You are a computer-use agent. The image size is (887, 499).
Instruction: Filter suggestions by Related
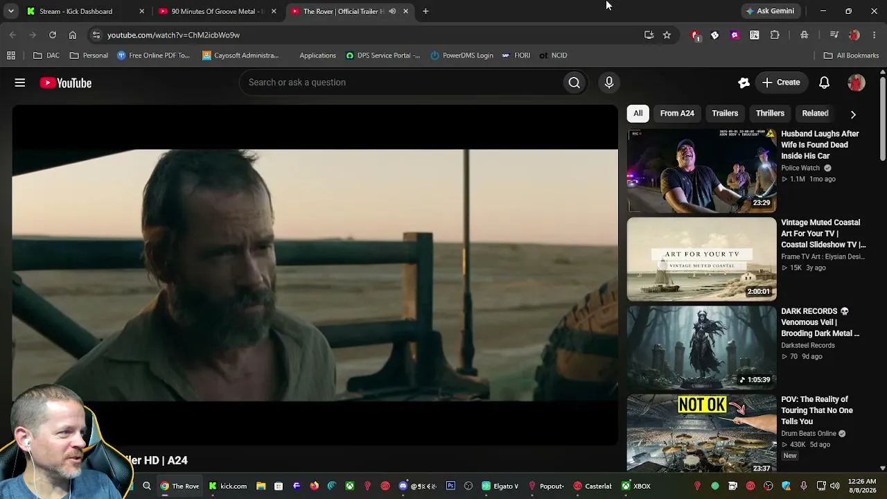coord(815,114)
